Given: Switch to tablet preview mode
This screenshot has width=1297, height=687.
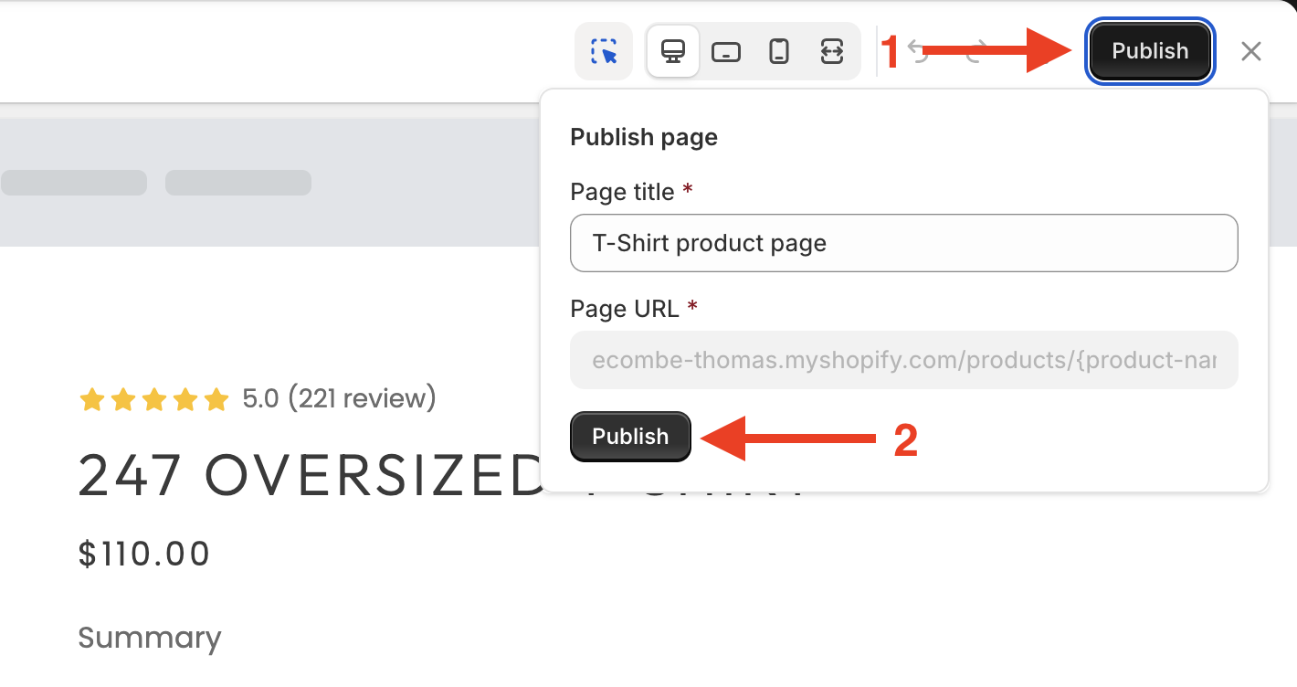Looking at the screenshot, I should pos(726,51).
